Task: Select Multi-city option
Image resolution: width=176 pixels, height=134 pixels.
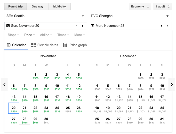Action: [60, 6]
